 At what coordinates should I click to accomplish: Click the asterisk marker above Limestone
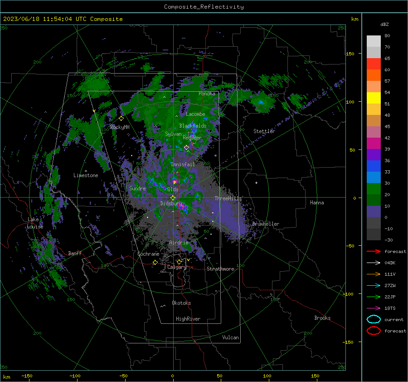coord(86,171)
